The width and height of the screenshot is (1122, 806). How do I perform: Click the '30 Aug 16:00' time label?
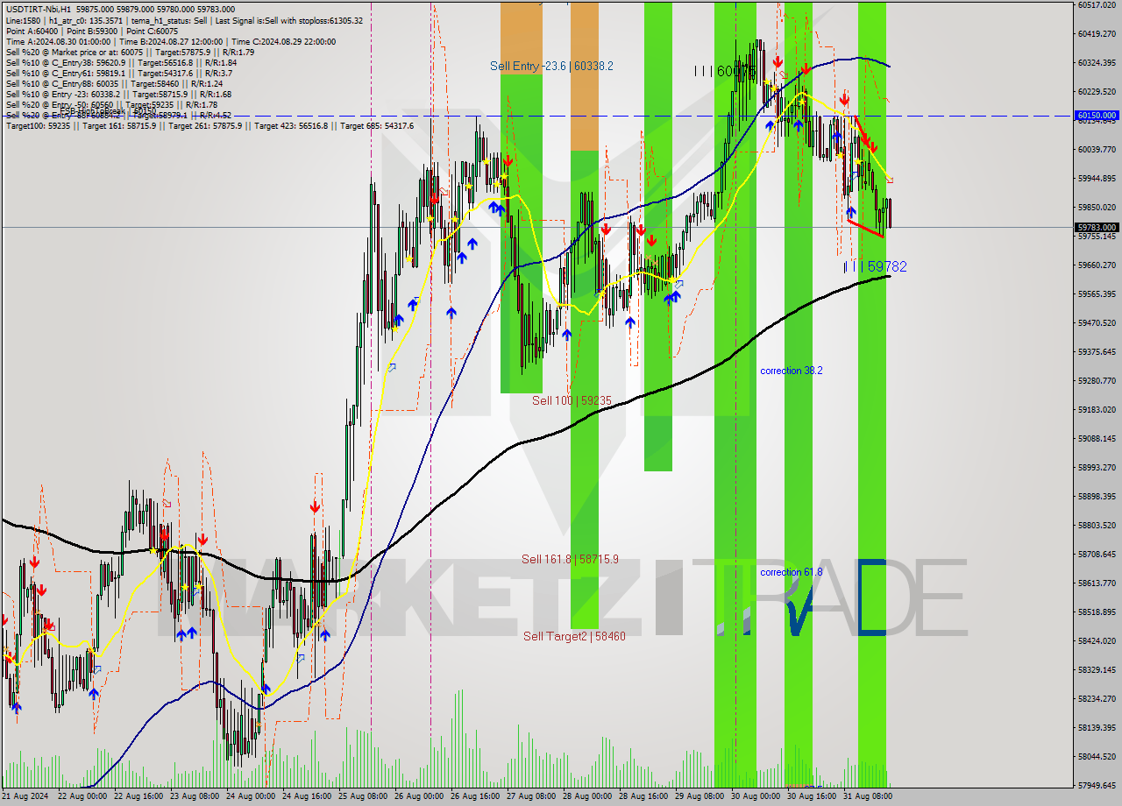(811, 796)
